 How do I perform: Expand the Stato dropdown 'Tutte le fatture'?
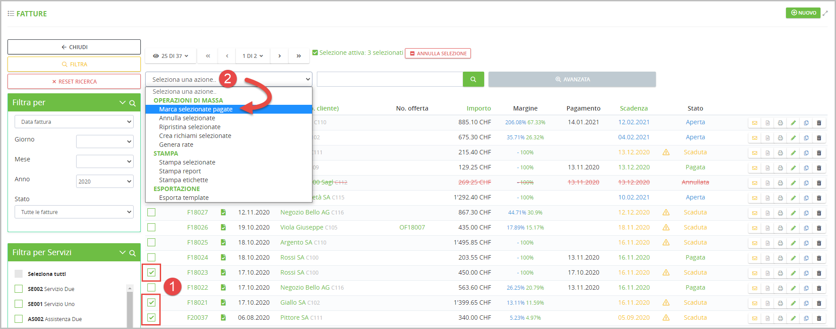(x=74, y=212)
